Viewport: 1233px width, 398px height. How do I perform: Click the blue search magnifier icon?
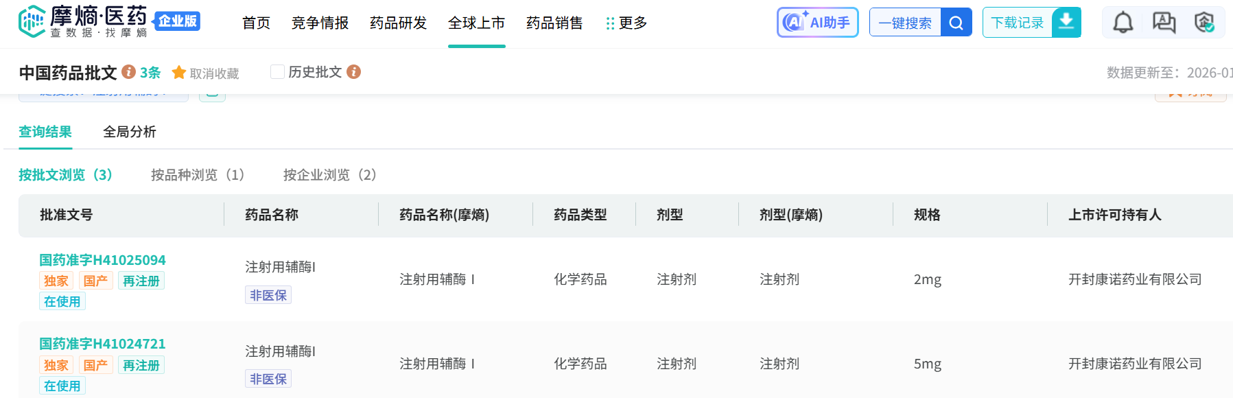956,23
